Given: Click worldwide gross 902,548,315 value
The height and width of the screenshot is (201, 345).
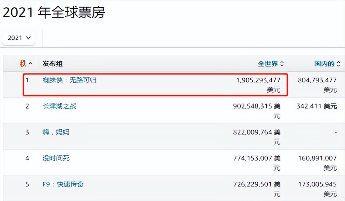Looking at the screenshot, I should pyautogui.click(x=253, y=106).
